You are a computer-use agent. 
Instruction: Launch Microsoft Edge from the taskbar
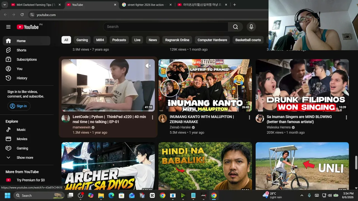(111, 195)
